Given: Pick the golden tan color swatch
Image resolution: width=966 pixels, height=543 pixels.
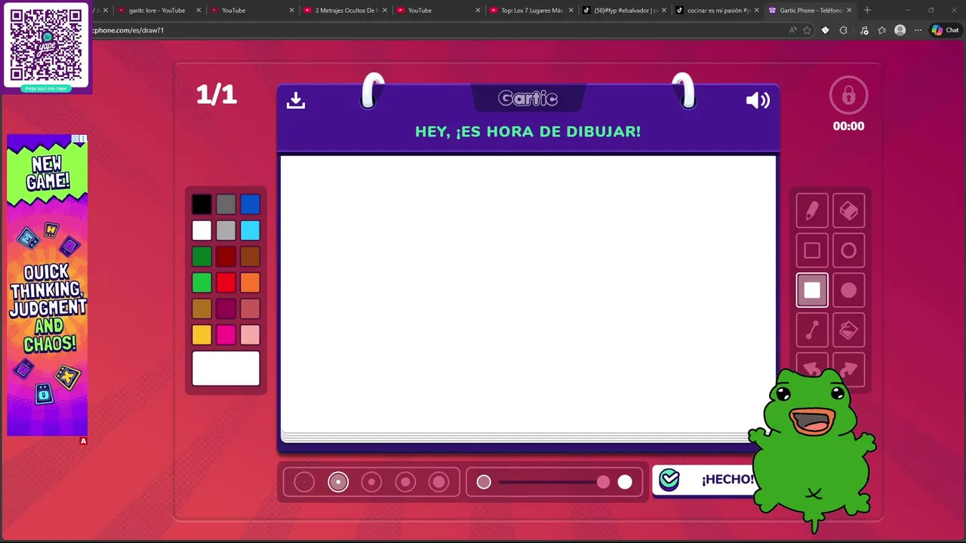Looking at the screenshot, I should click(202, 308).
